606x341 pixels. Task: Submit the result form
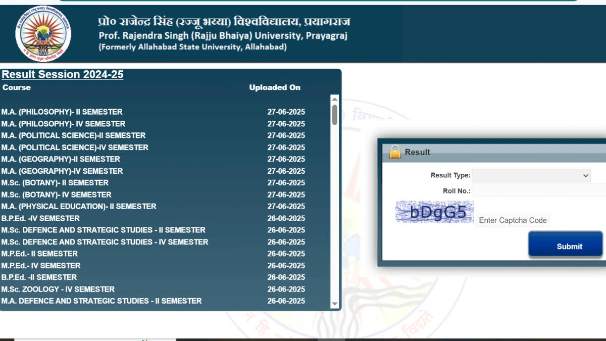[x=566, y=245]
